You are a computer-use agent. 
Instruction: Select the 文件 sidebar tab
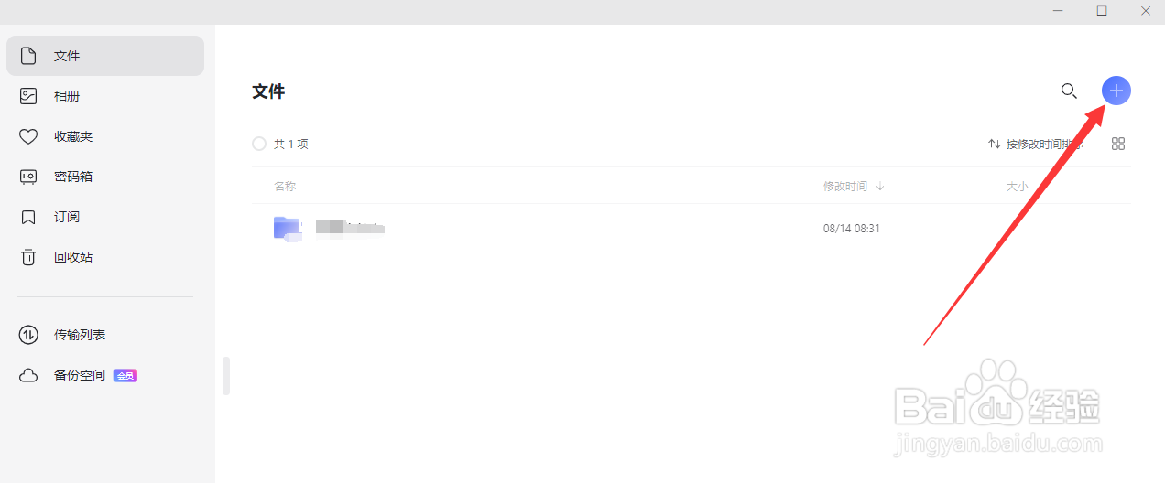coord(67,56)
